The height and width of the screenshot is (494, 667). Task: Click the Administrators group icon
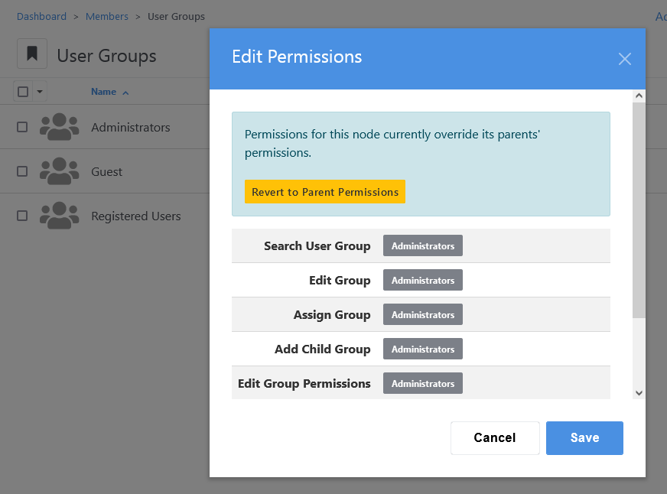(59, 127)
